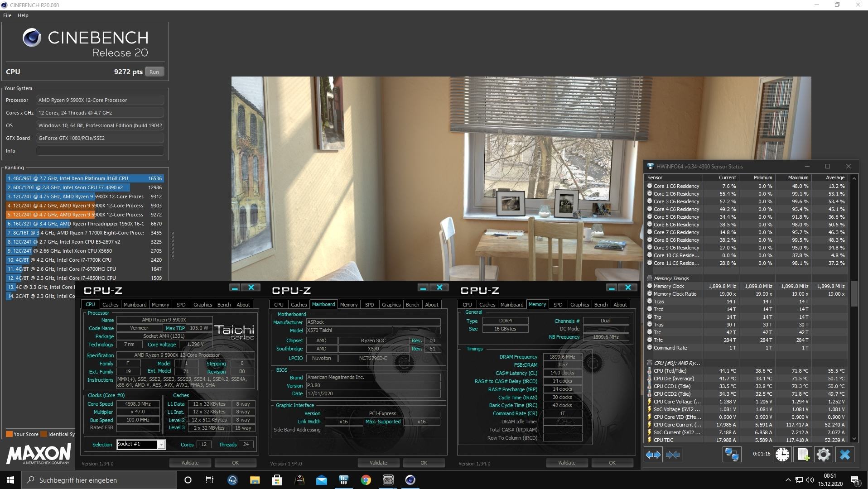Open Graphics tab in third CPU-Z window

(579, 305)
